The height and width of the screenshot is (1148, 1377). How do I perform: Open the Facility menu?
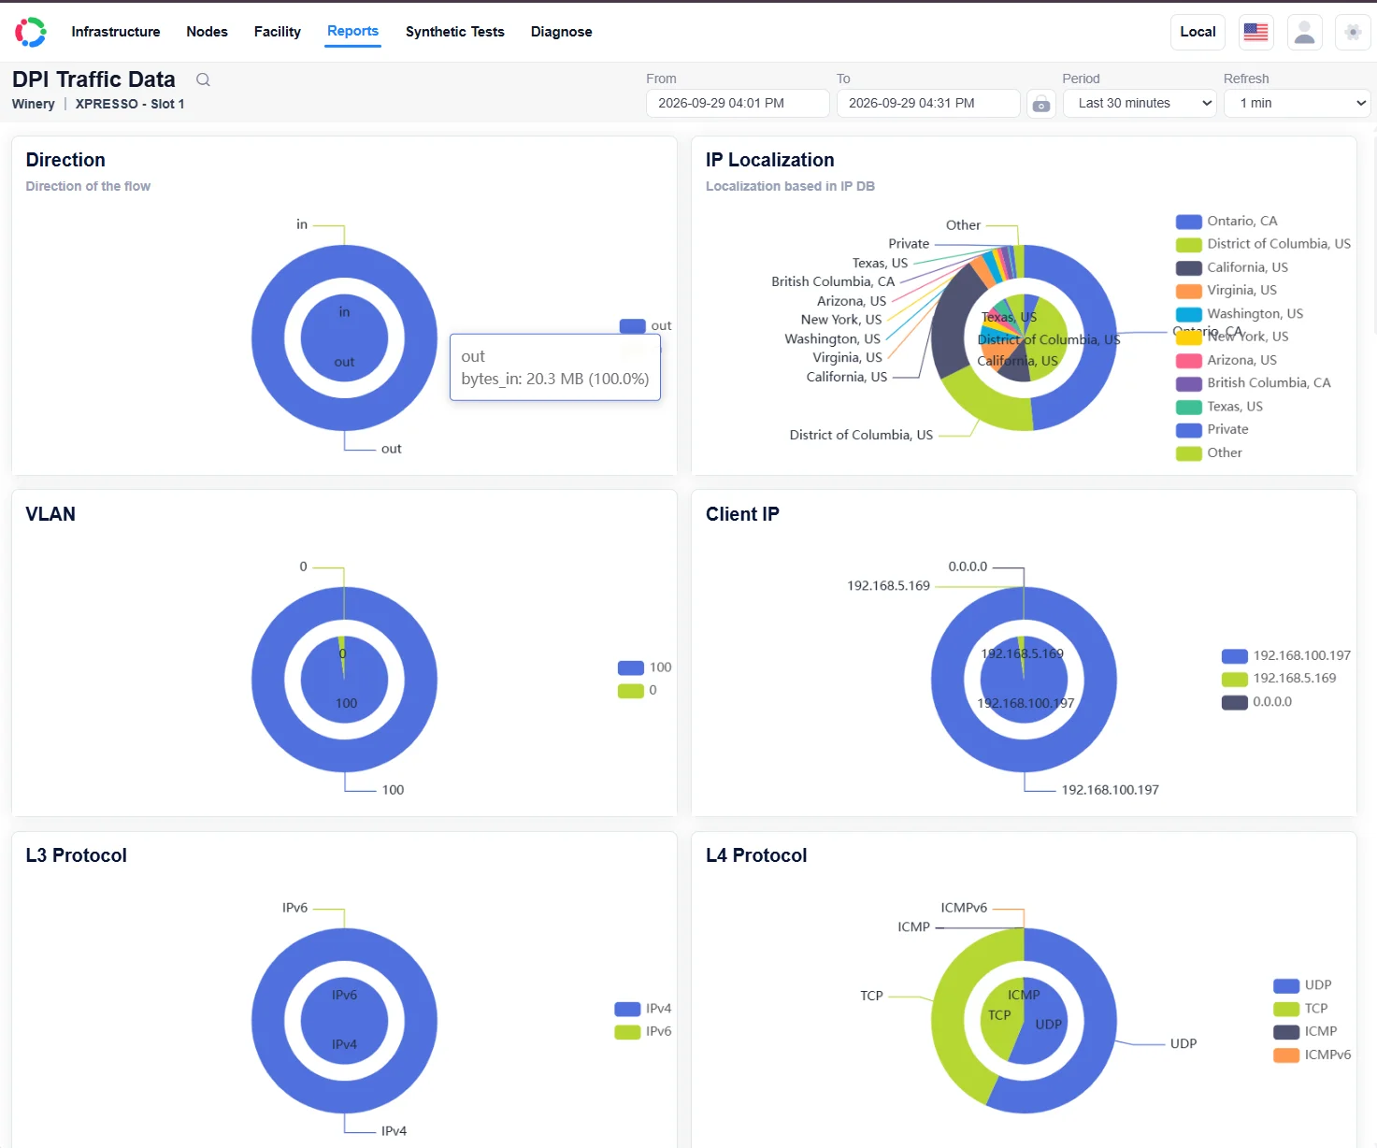278,32
